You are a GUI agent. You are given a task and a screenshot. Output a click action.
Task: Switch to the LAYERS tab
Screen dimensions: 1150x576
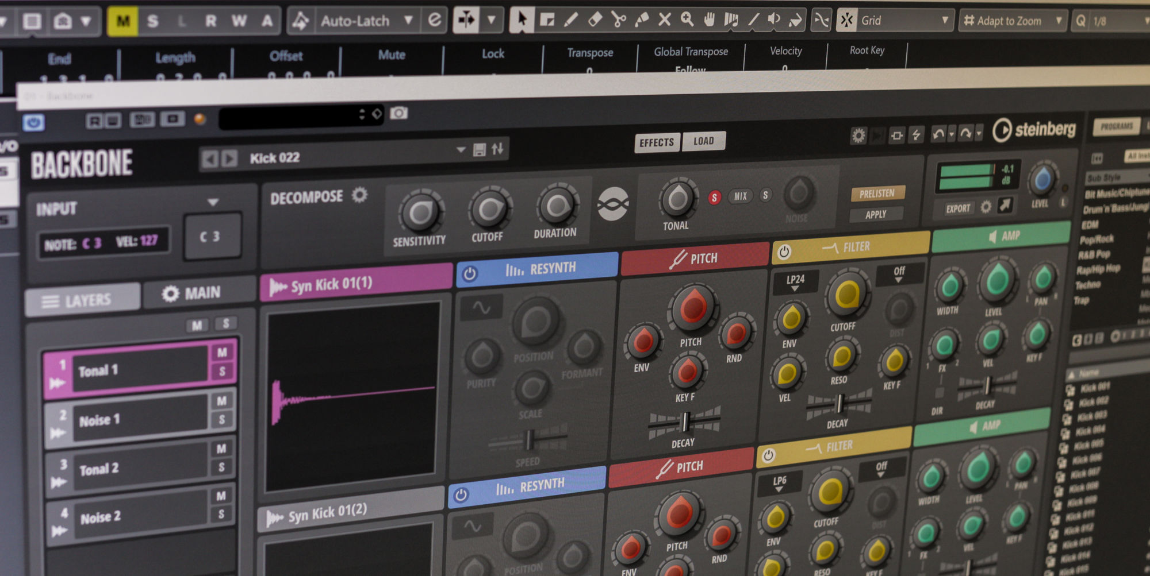click(83, 300)
